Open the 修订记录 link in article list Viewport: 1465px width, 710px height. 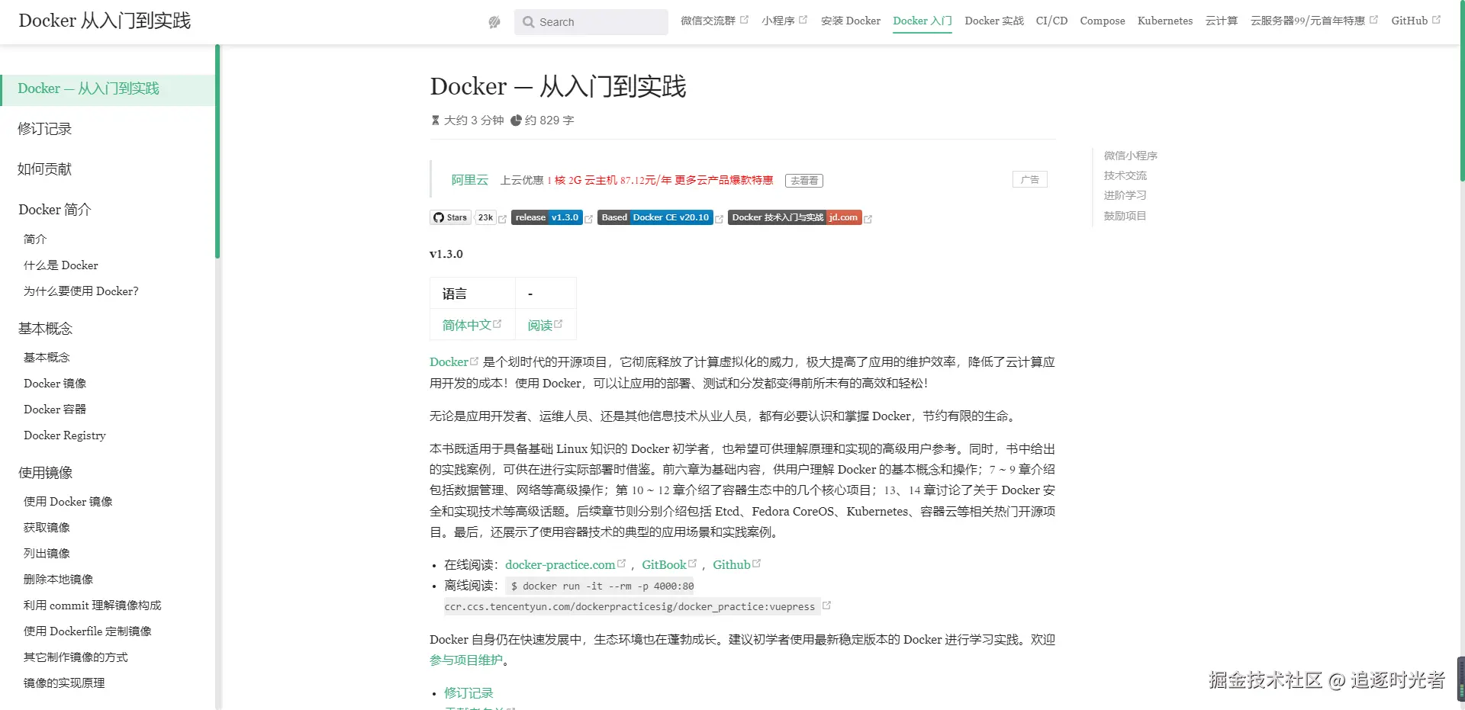click(468, 693)
